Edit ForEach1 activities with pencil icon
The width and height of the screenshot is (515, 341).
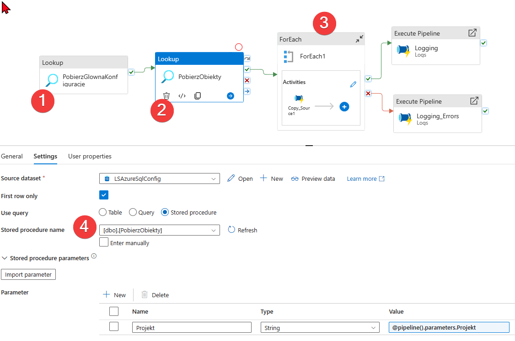click(353, 84)
